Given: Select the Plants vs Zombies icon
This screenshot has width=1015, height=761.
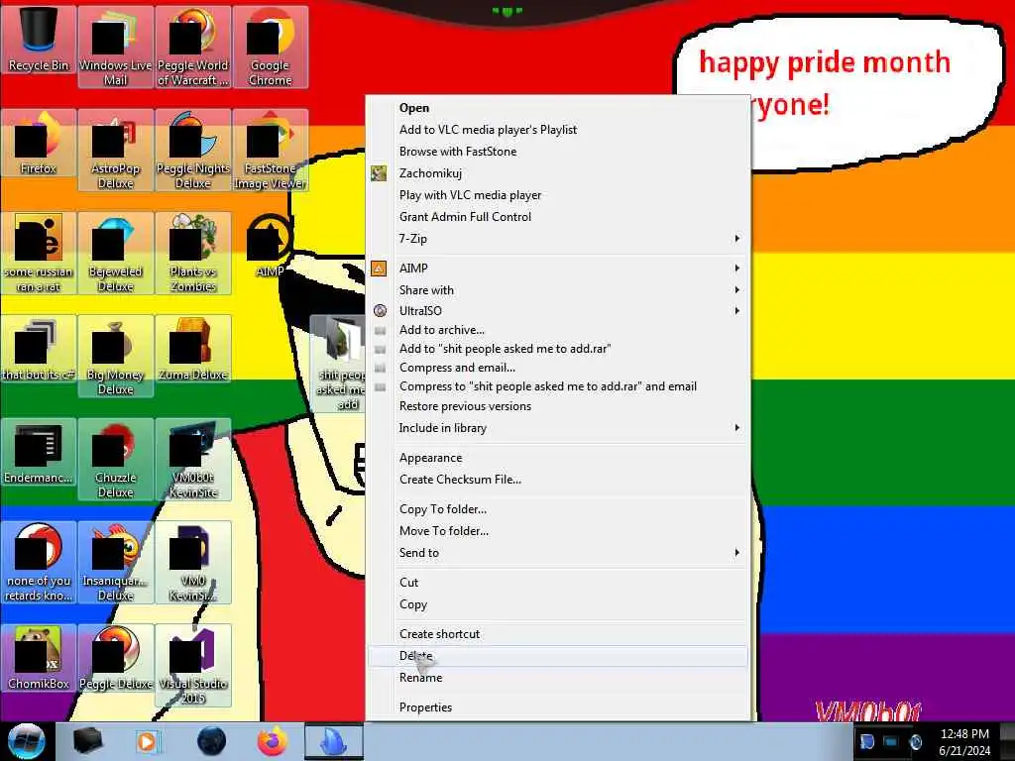Looking at the screenshot, I should click(x=193, y=253).
